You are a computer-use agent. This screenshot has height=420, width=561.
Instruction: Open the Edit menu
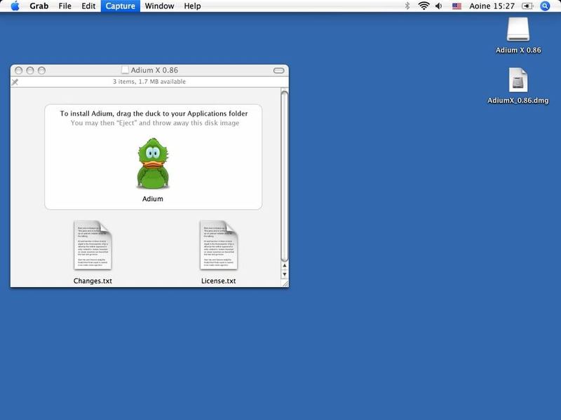(x=88, y=6)
